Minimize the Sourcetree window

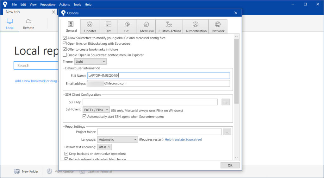click(293, 4)
